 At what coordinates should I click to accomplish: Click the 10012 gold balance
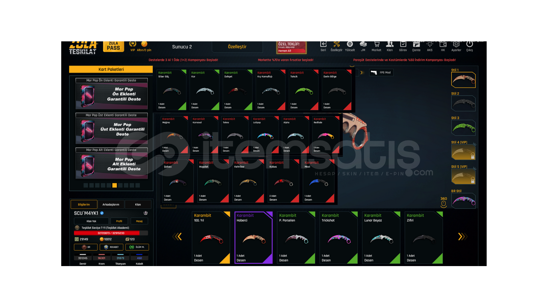pos(106,239)
